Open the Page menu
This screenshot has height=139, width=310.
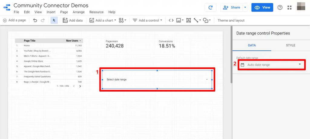coord(64,12)
